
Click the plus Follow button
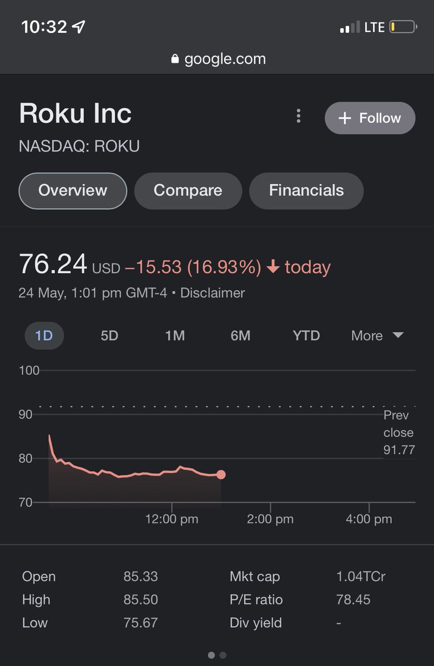click(370, 118)
